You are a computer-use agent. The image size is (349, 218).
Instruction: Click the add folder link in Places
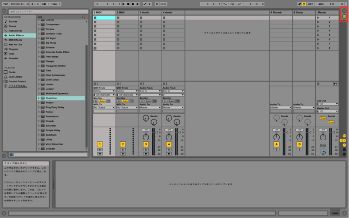pyautogui.click(x=17, y=86)
